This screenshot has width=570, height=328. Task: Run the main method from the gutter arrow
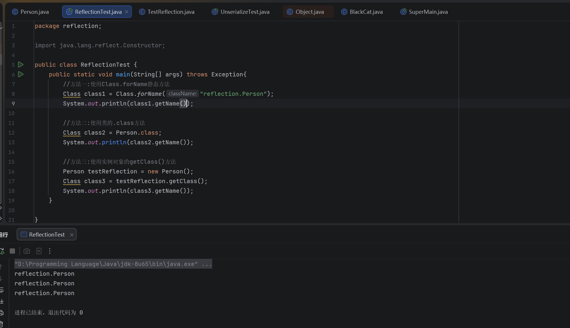point(21,74)
